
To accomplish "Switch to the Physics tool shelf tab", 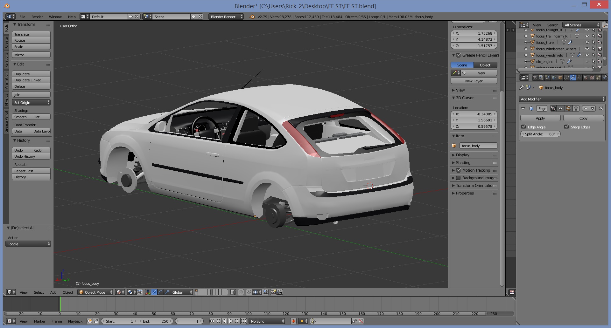I will 6,99.
